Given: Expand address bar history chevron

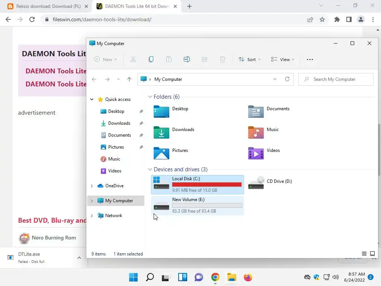Looking at the screenshot, I should point(275,79).
